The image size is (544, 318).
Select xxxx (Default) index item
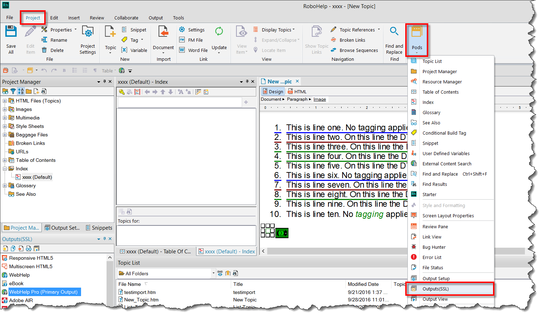pos(37,177)
